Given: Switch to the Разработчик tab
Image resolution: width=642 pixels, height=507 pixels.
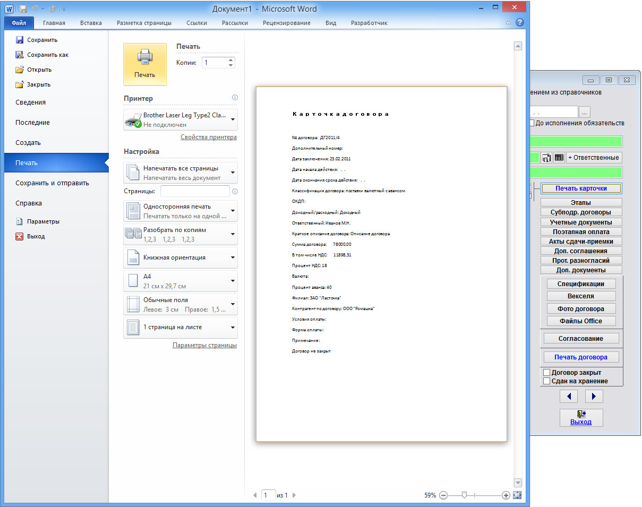Looking at the screenshot, I should [369, 23].
